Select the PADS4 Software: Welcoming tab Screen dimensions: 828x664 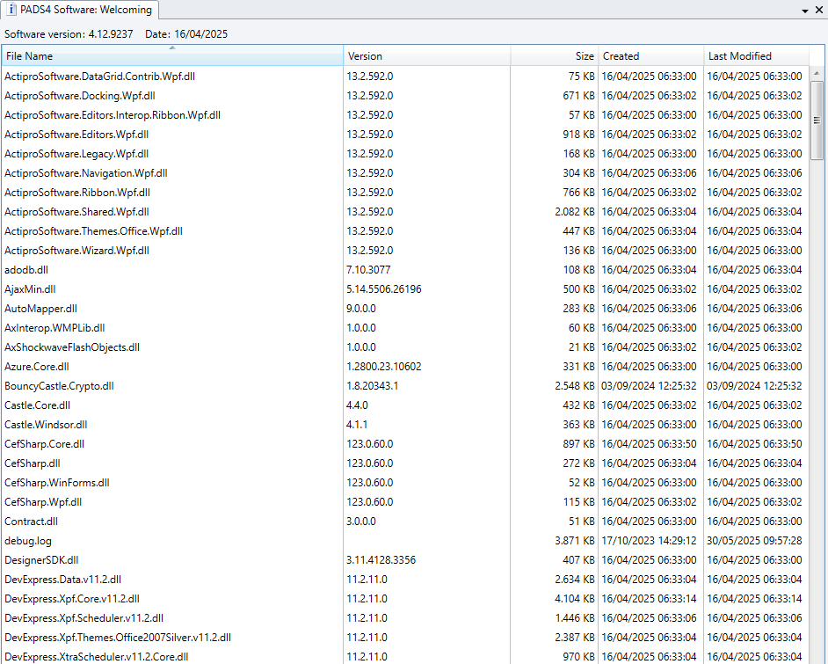click(x=79, y=10)
